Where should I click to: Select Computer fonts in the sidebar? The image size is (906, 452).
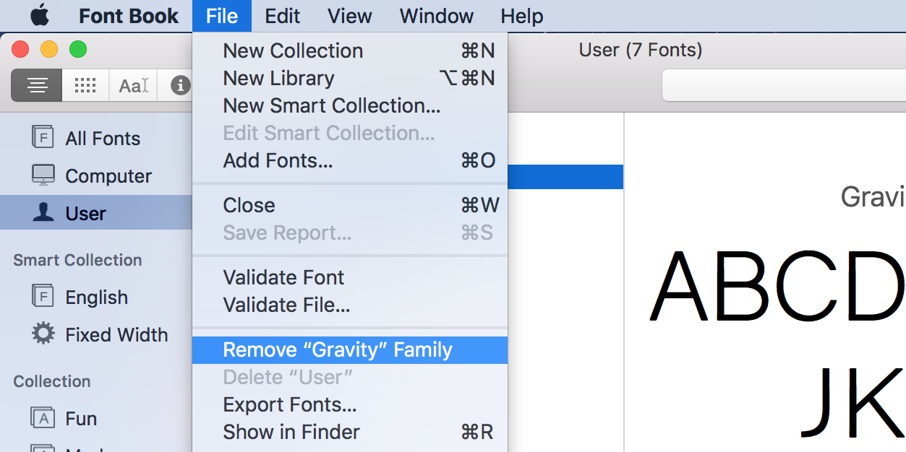[x=108, y=175]
